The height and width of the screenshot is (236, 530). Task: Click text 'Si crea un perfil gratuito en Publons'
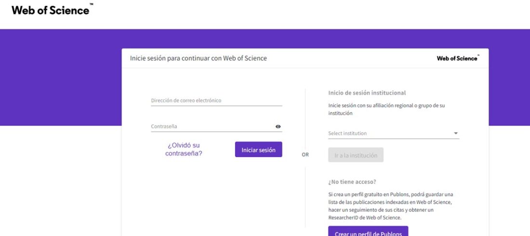click(x=369, y=195)
